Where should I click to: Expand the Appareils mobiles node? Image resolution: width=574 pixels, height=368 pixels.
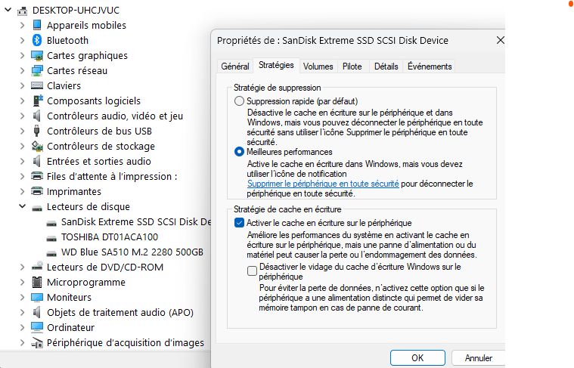(23, 25)
